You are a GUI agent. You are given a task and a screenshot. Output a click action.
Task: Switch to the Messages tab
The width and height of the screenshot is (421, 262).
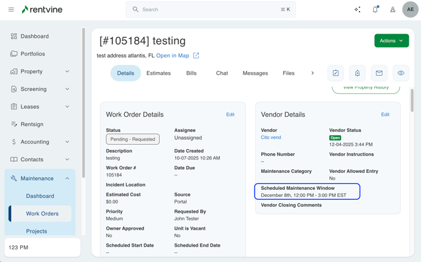(255, 73)
